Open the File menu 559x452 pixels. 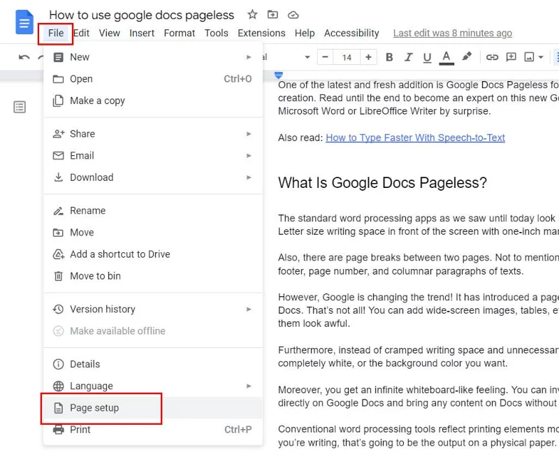pos(56,33)
